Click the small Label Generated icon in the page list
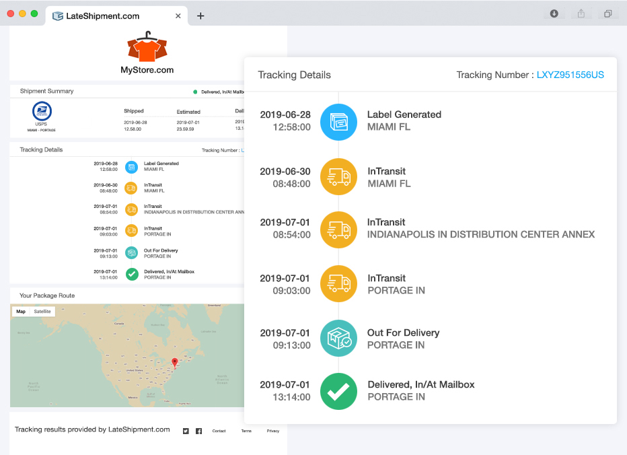 coord(132,167)
